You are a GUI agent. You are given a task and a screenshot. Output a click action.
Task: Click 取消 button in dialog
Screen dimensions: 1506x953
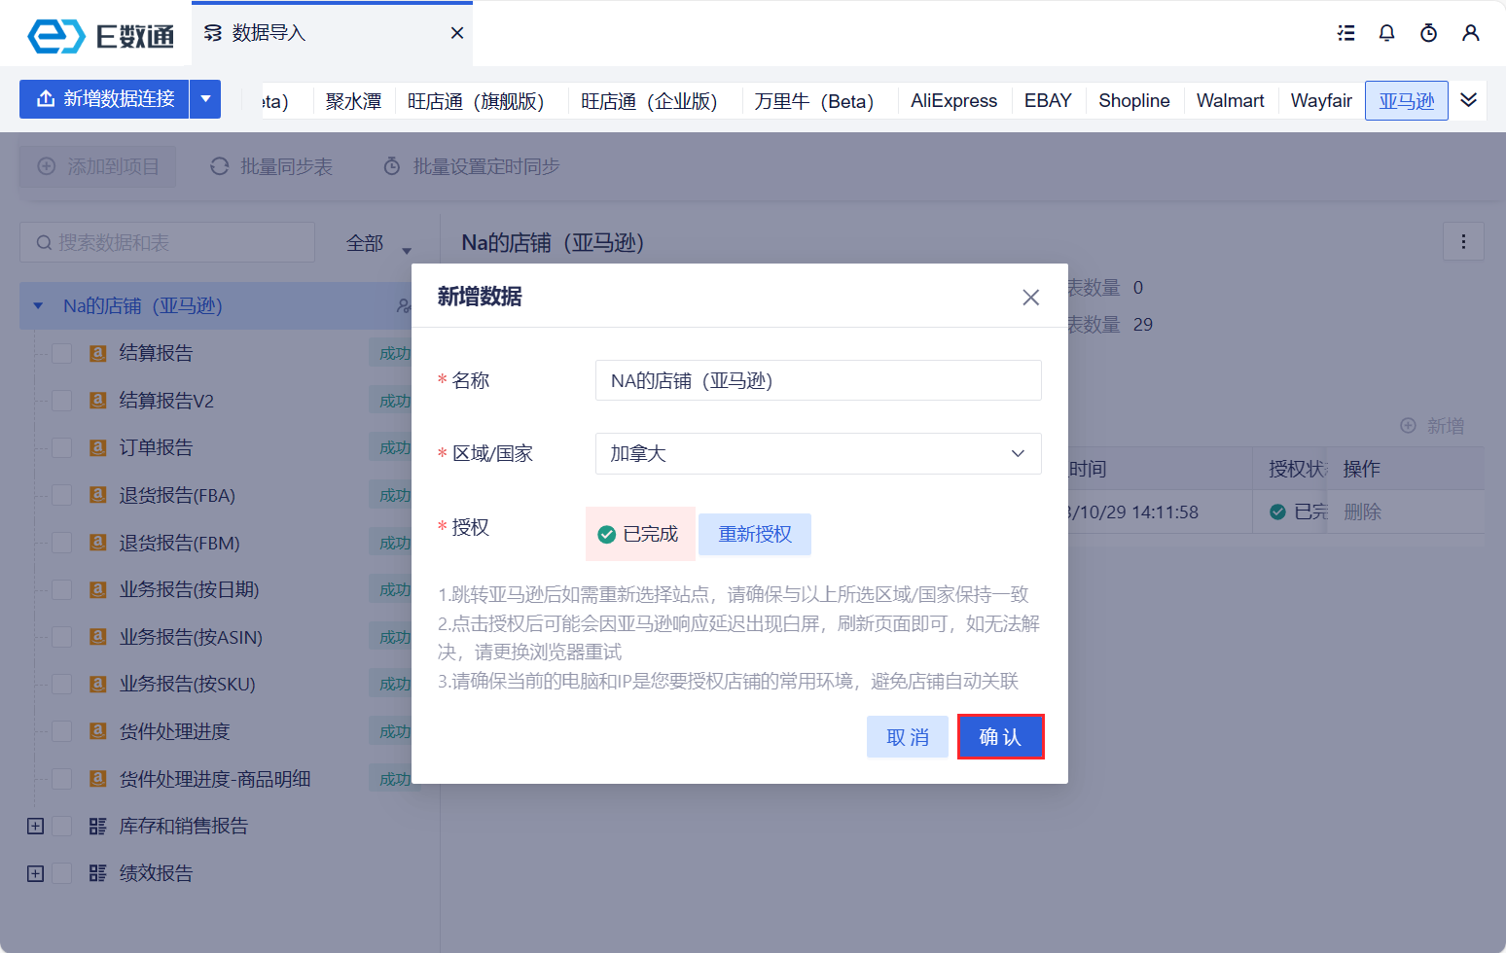click(908, 737)
